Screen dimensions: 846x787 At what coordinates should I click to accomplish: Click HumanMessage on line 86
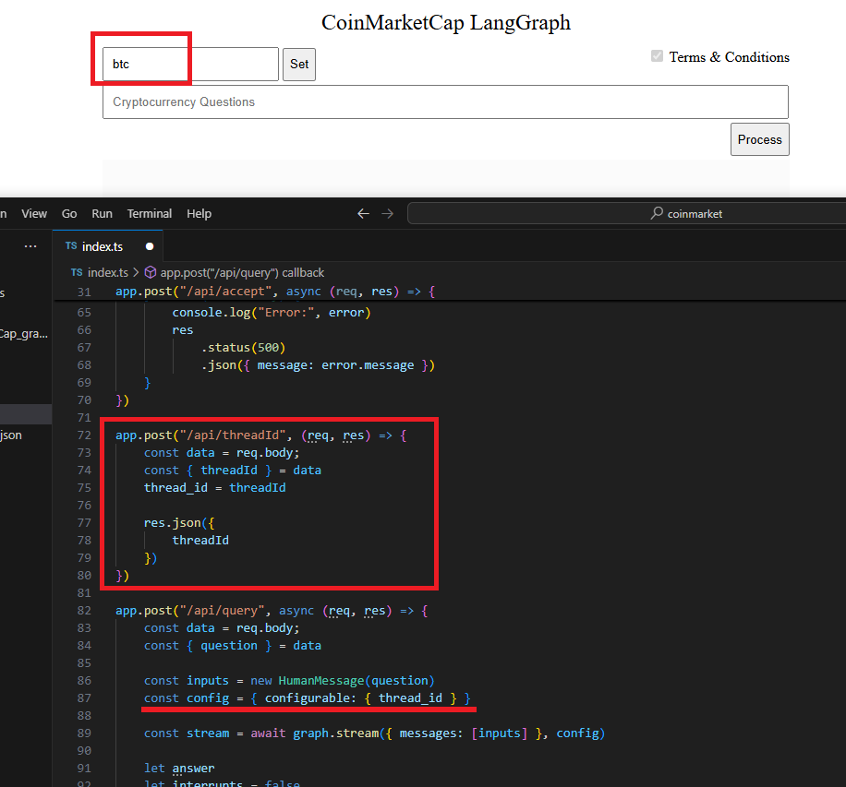321,680
